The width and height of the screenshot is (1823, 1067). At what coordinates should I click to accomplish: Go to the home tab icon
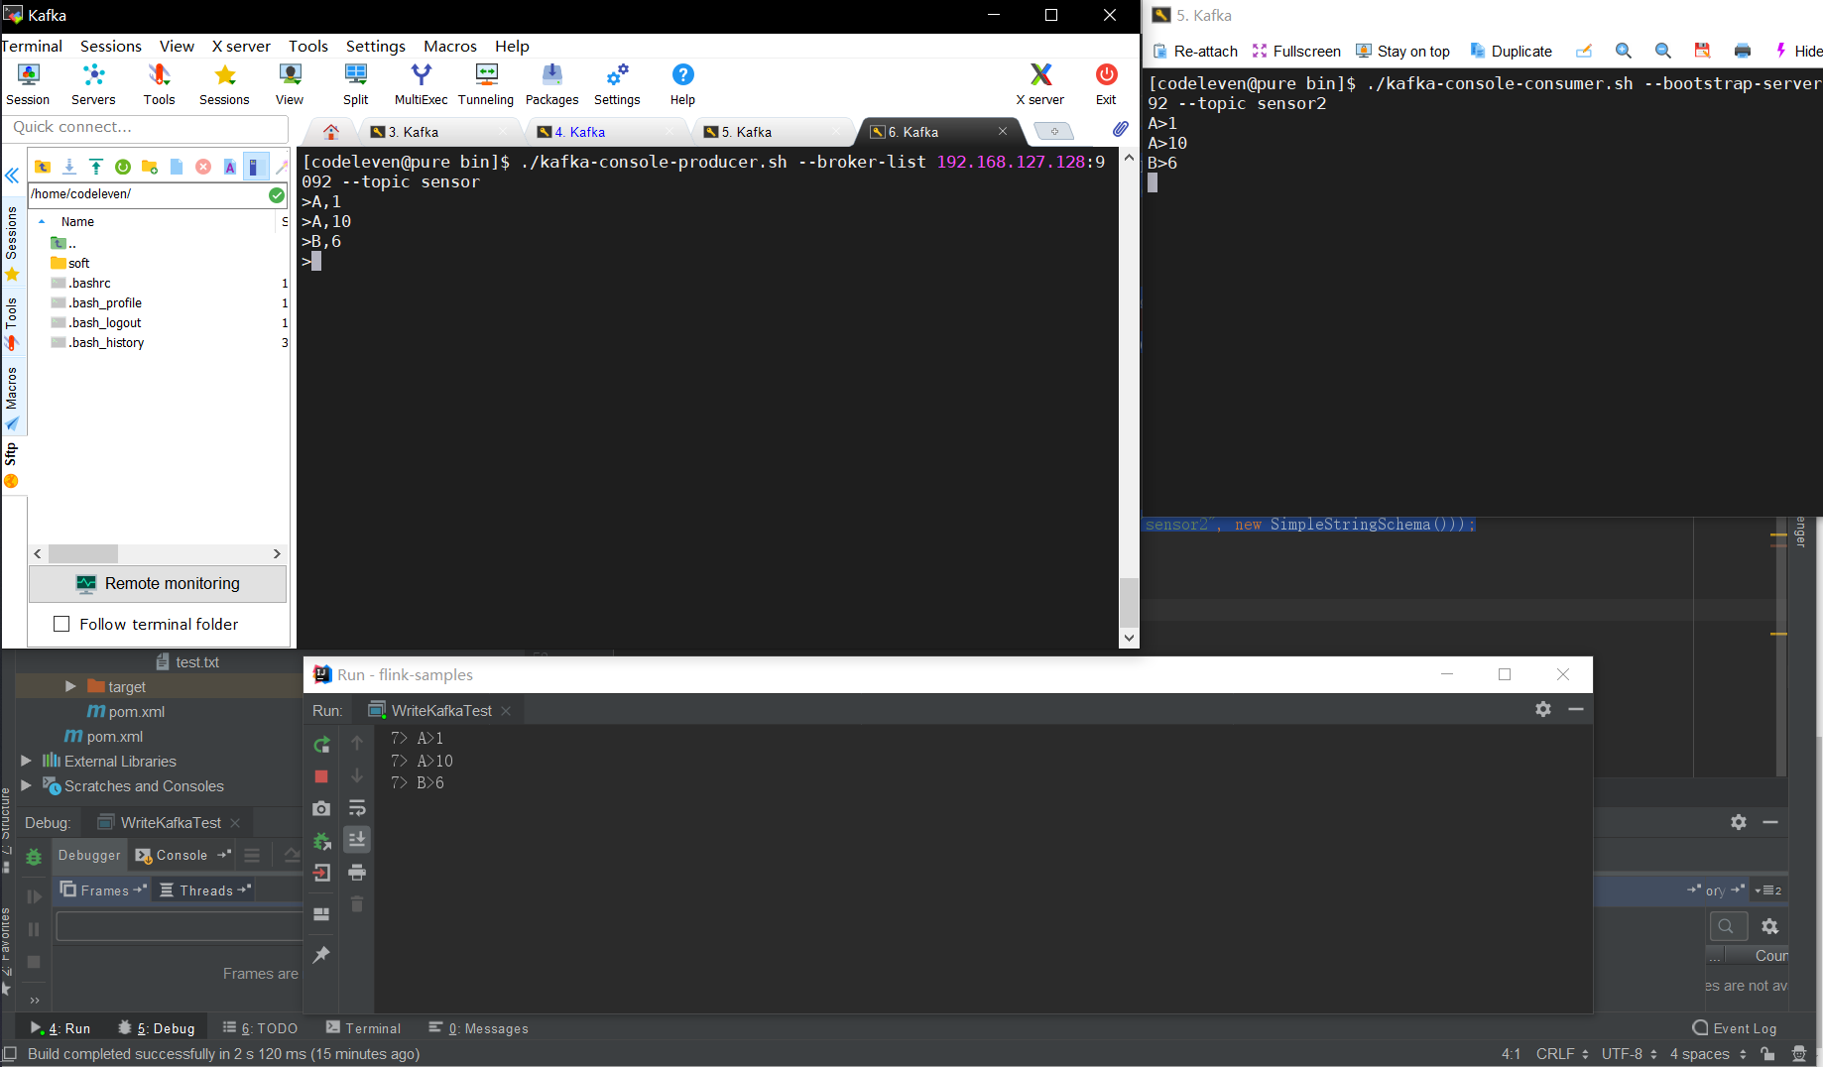pos(331,132)
